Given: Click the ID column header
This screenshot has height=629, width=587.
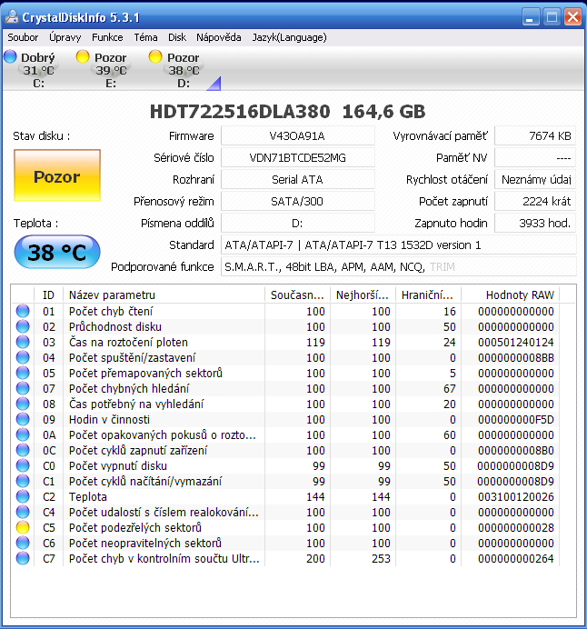Looking at the screenshot, I should [48, 295].
